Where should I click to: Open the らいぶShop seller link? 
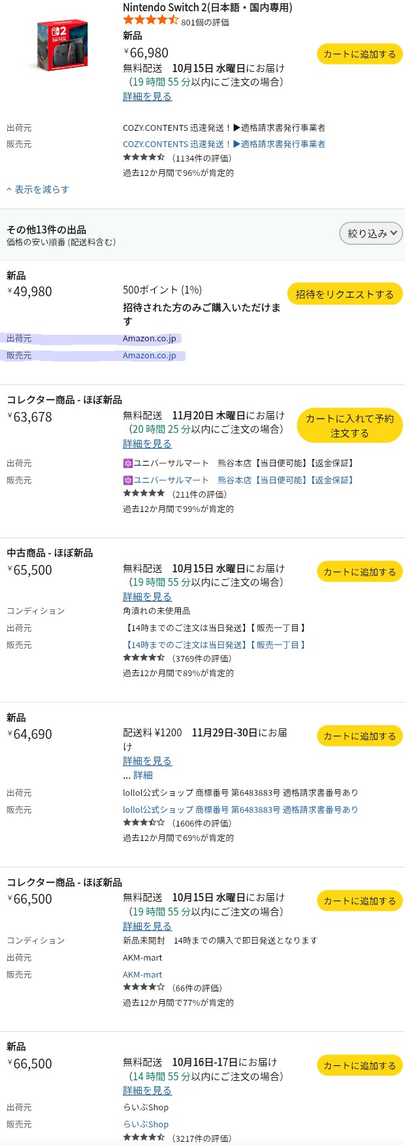(x=146, y=1124)
